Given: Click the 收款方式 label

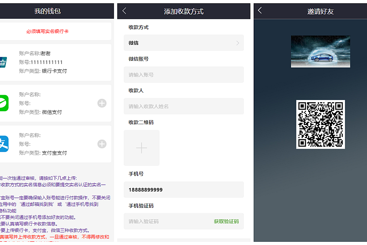Looking at the screenshot, I should click(138, 27).
